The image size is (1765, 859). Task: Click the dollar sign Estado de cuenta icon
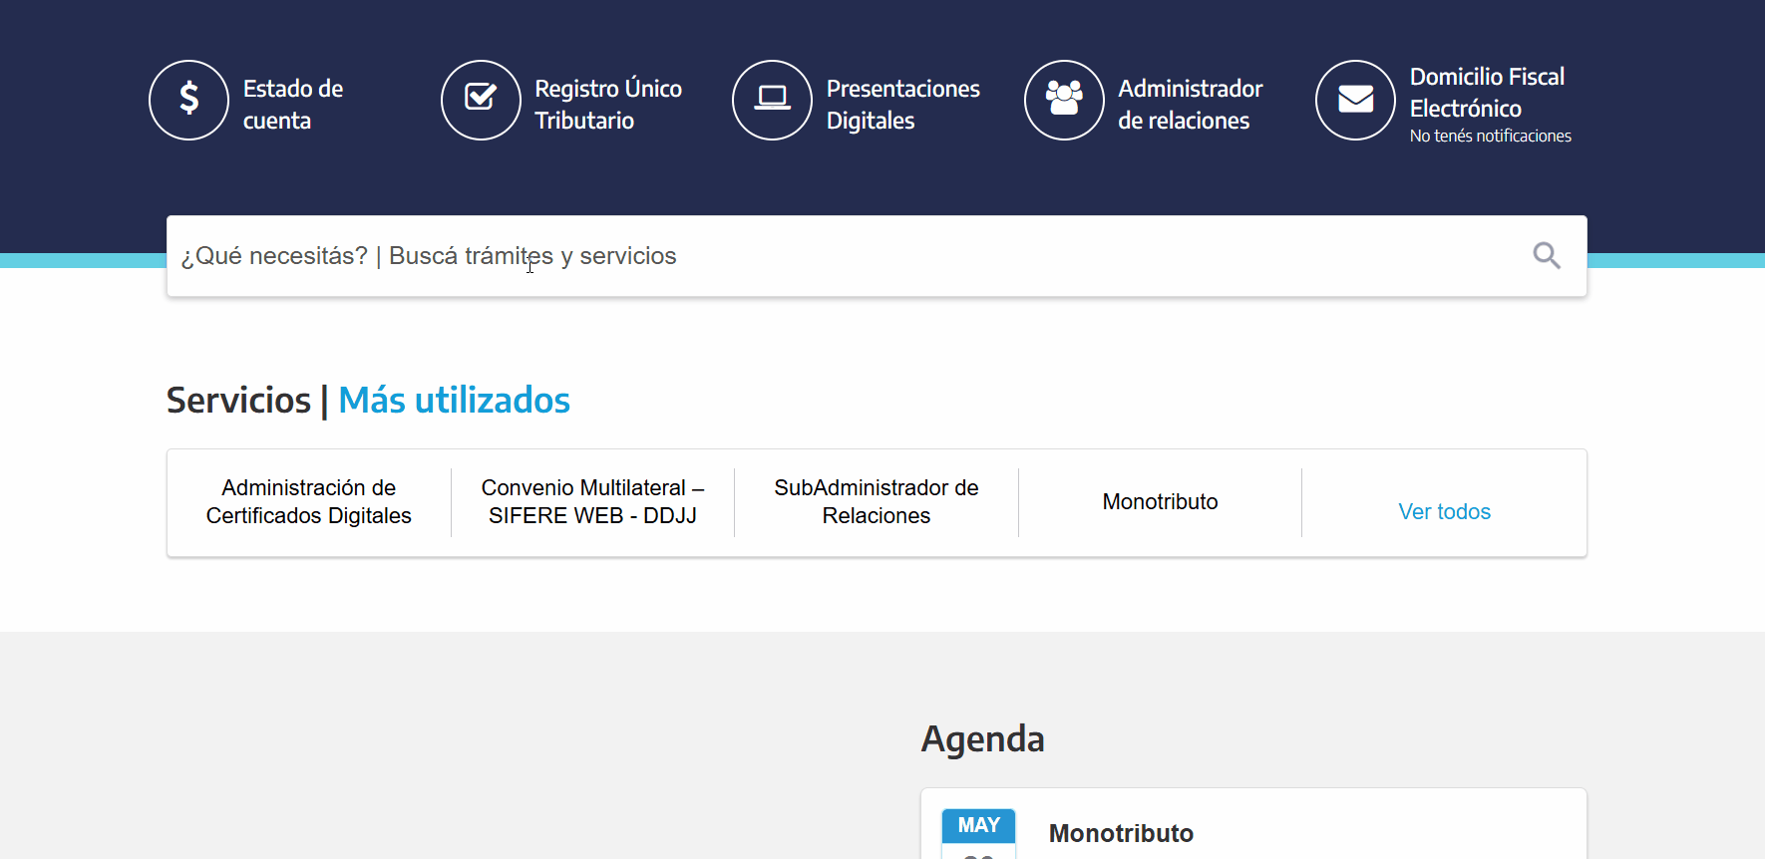tap(189, 100)
